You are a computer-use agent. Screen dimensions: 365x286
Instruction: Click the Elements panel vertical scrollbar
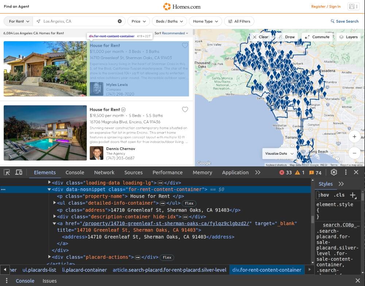[x=312, y=219]
